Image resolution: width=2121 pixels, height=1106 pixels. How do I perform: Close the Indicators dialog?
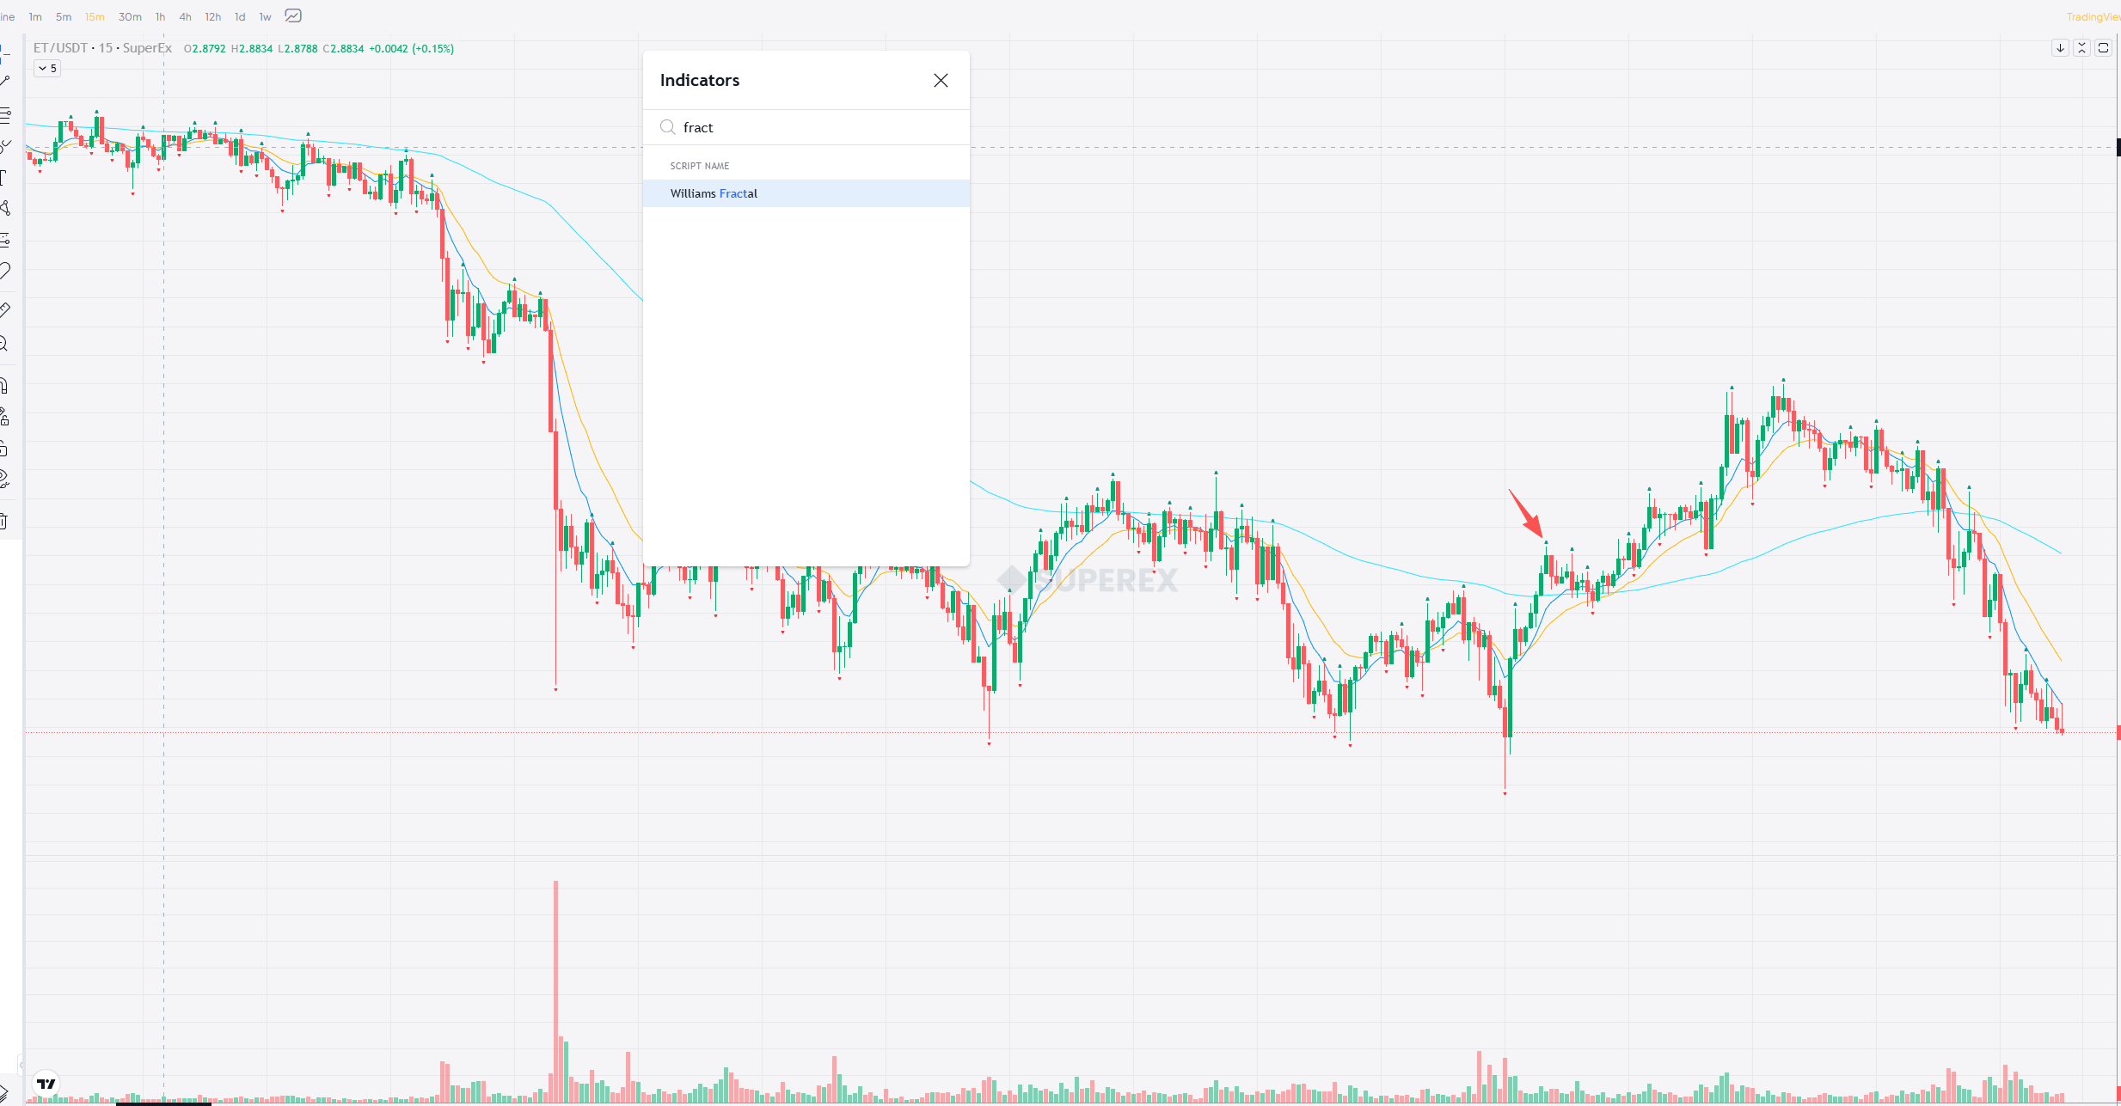tap(941, 80)
